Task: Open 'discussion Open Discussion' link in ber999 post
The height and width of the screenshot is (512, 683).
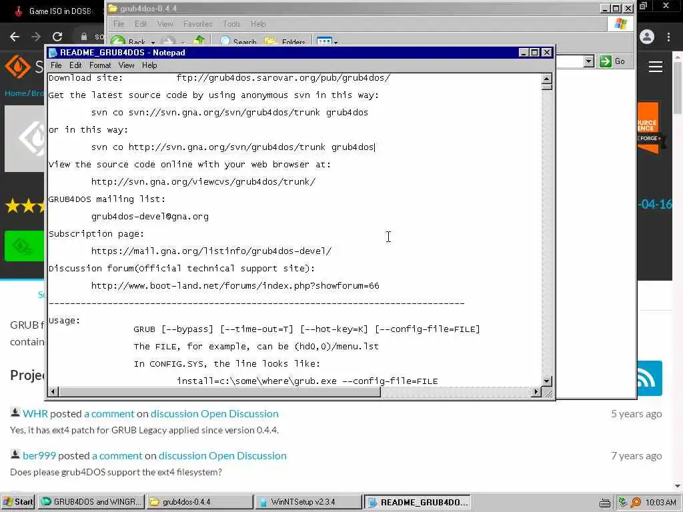Action: 223,455
